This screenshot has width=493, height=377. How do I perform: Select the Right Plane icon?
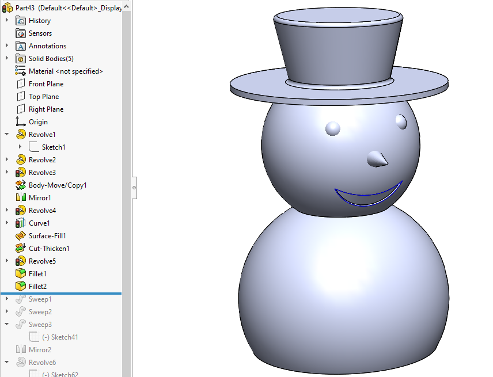coord(21,109)
